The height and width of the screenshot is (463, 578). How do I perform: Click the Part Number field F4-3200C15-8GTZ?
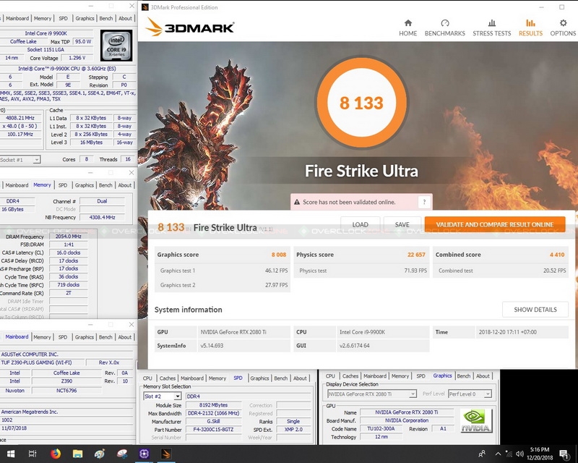pyautogui.click(x=213, y=430)
